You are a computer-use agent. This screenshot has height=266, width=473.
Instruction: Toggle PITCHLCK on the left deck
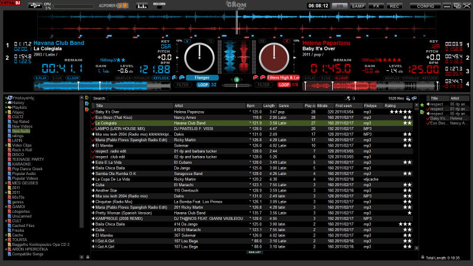coord(142,78)
